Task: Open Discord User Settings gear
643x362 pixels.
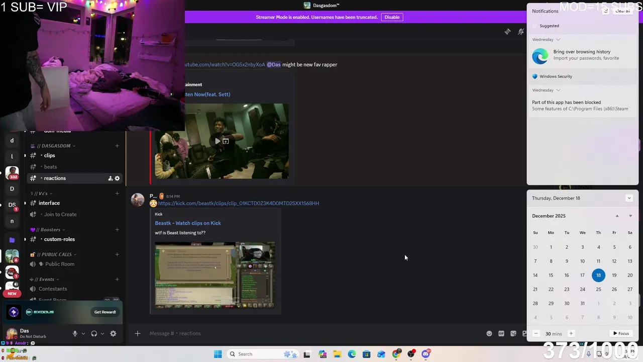Action: pos(113,333)
